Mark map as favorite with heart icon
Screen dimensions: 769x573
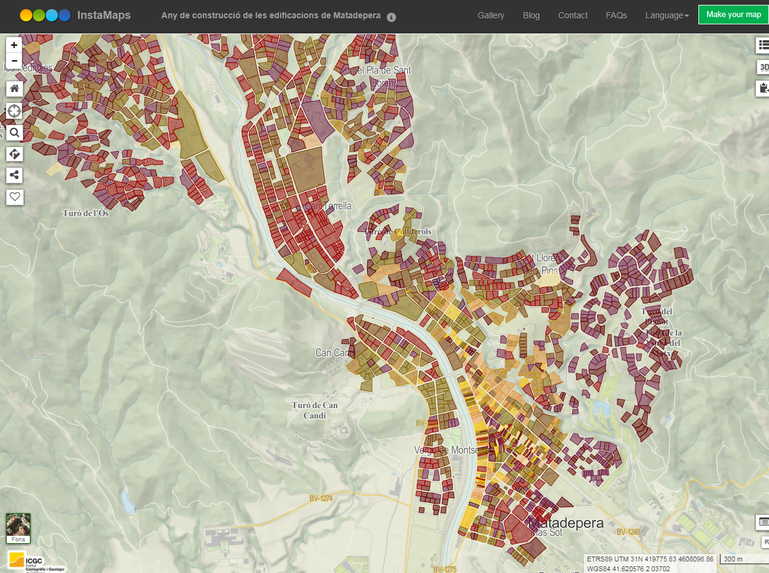[15, 197]
